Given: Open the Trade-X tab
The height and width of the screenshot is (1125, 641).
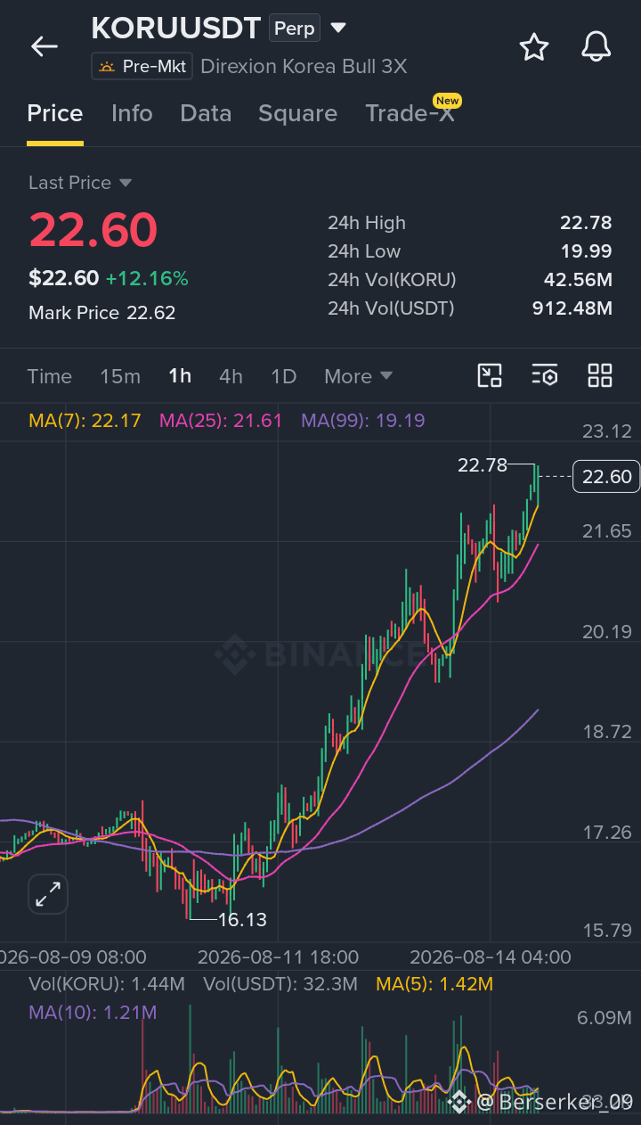Looking at the screenshot, I should [x=410, y=113].
